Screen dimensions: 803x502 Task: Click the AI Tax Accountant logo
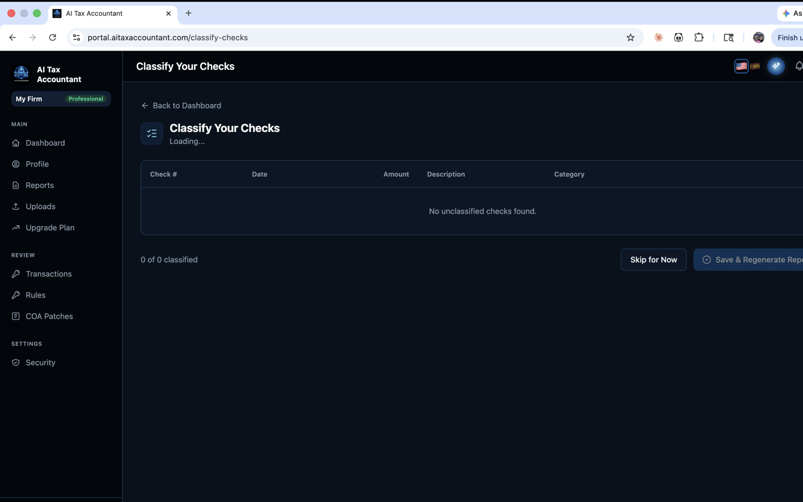tap(21, 74)
